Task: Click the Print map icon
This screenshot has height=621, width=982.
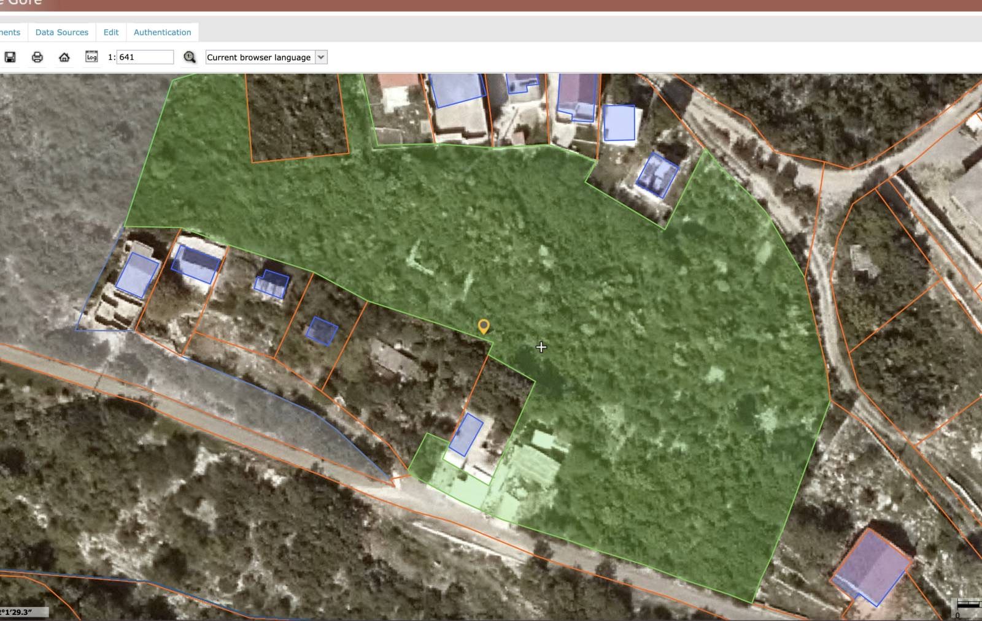Action: pyautogui.click(x=37, y=57)
